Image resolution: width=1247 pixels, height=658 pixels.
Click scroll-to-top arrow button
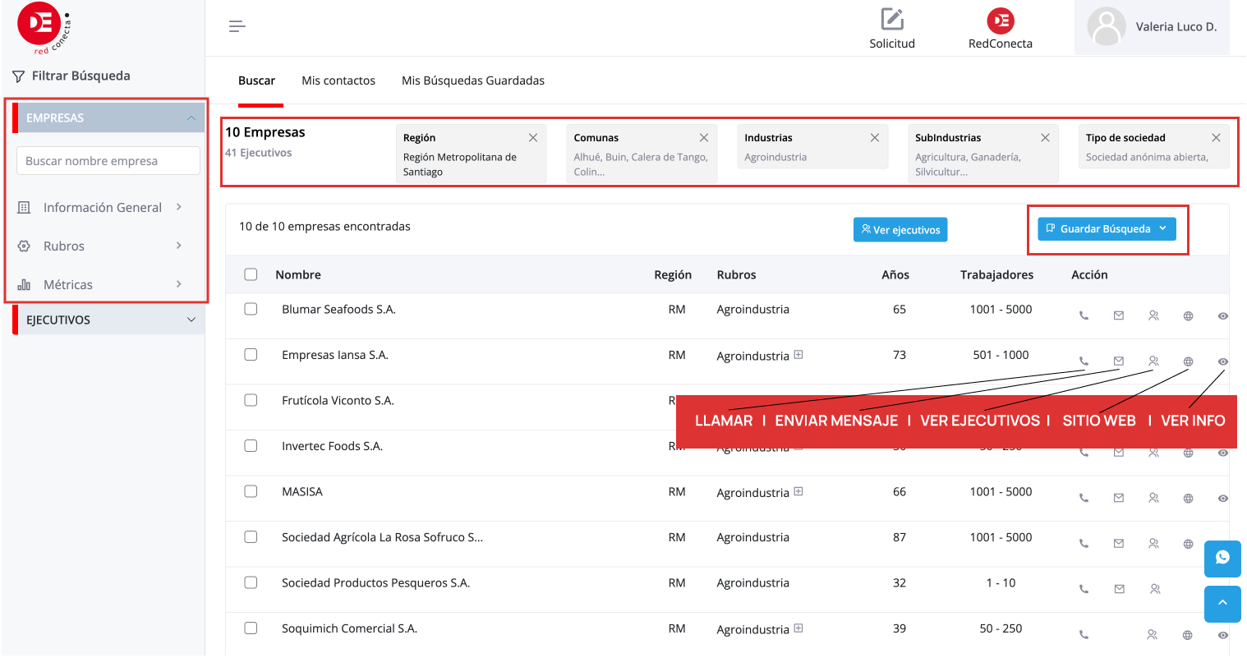tap(1222, 604)
